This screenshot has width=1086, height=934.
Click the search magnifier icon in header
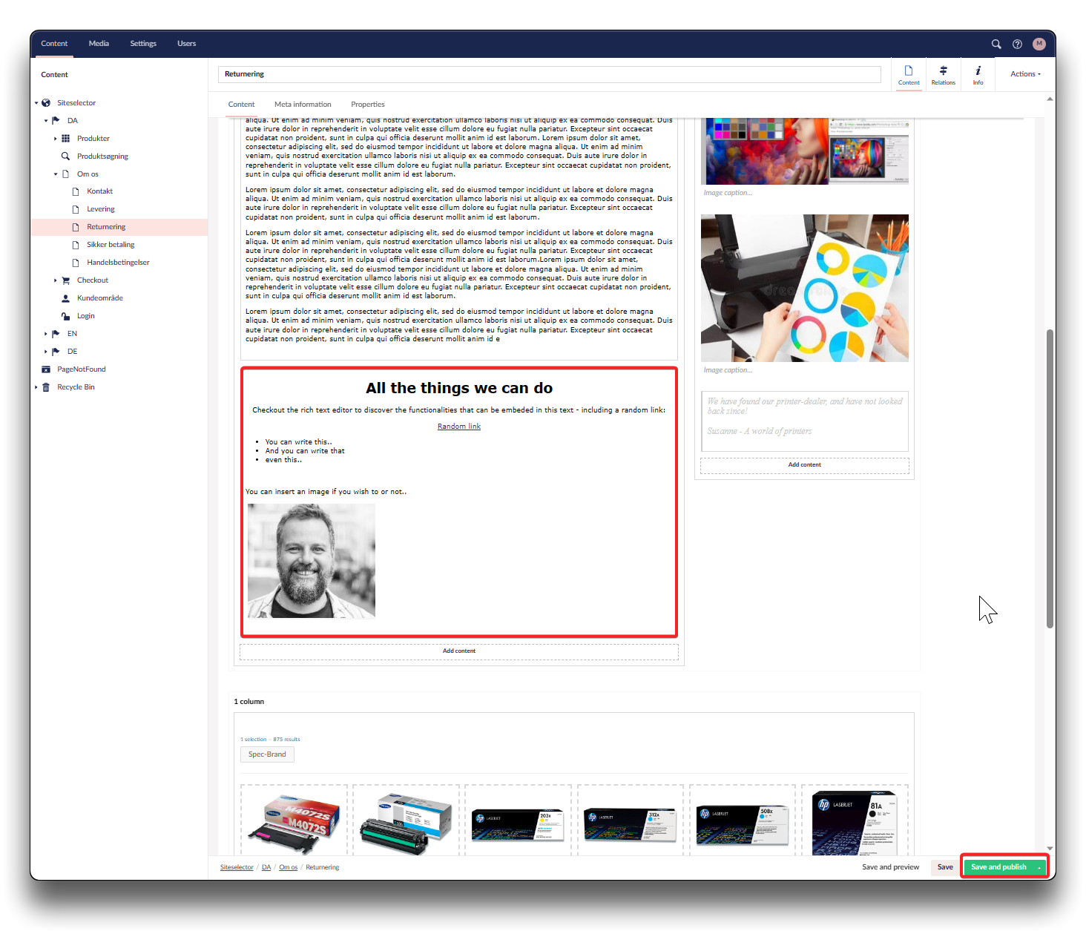coord(995,44)
